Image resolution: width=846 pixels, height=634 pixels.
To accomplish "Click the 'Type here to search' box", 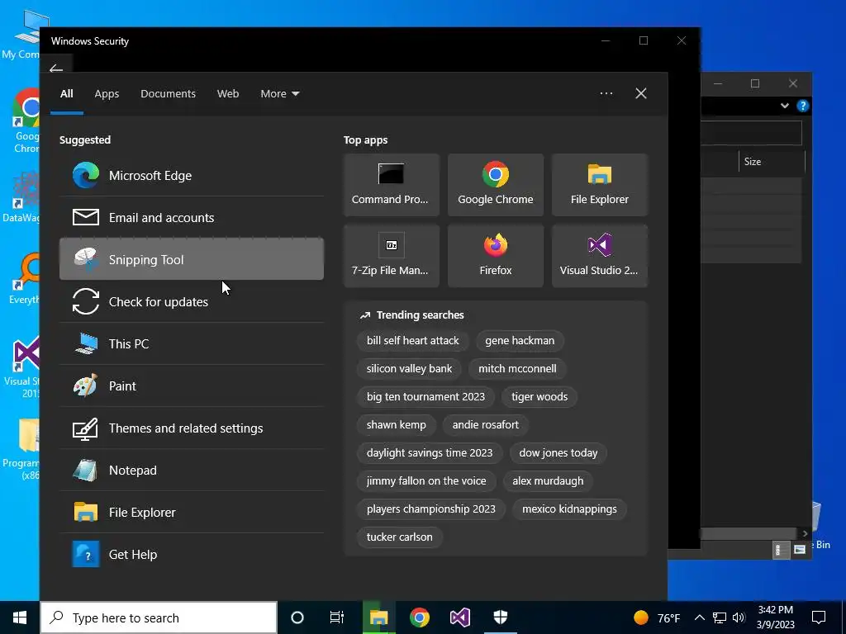I will click(x=159, y=617).
